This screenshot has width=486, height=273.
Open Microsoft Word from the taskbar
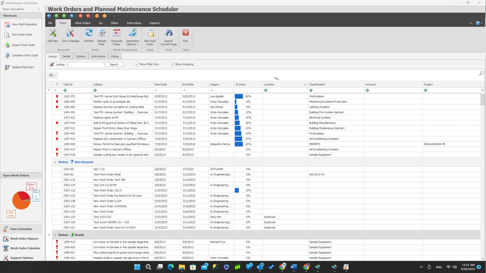tap(294, 267)
